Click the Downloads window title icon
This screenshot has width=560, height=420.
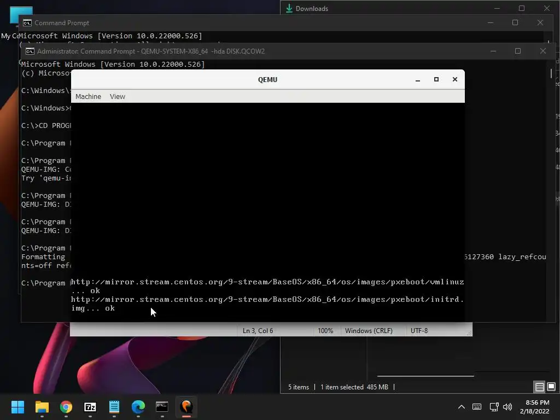[x=289, y=8]
